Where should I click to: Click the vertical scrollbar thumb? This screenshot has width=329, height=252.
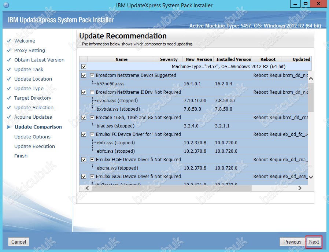(x=311, y=97)
